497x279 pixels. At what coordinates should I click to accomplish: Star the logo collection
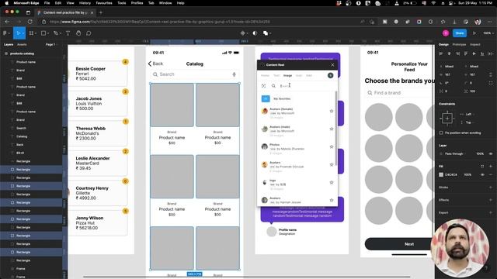[332, 183]
